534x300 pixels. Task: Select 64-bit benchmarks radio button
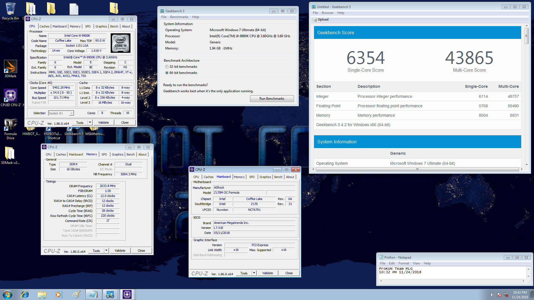tap(167, 73)
